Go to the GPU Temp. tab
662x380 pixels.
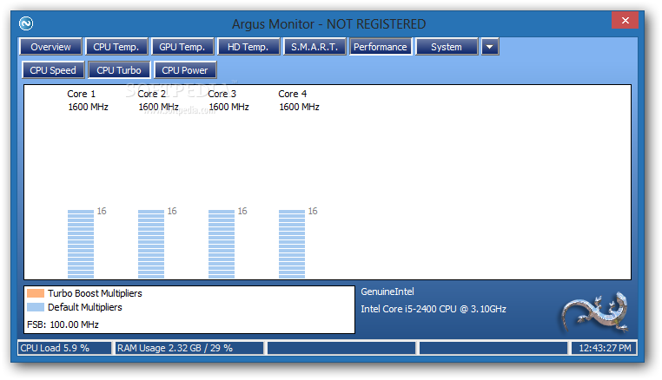pyautogui.click(x=182, y=47)
